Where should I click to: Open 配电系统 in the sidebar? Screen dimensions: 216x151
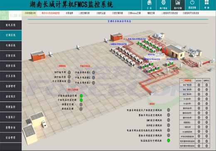click(11, 25)
